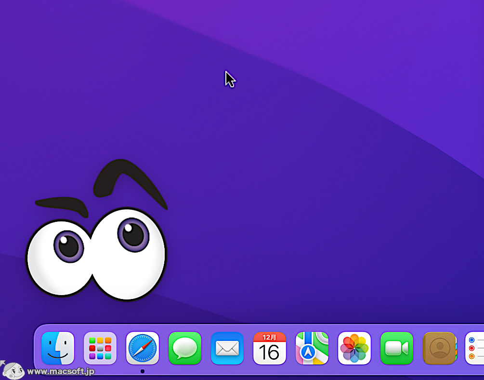Open Finder from the Dock
This screenshot has height=380, width=484.
pyautogui.click(x=58, y=348)
